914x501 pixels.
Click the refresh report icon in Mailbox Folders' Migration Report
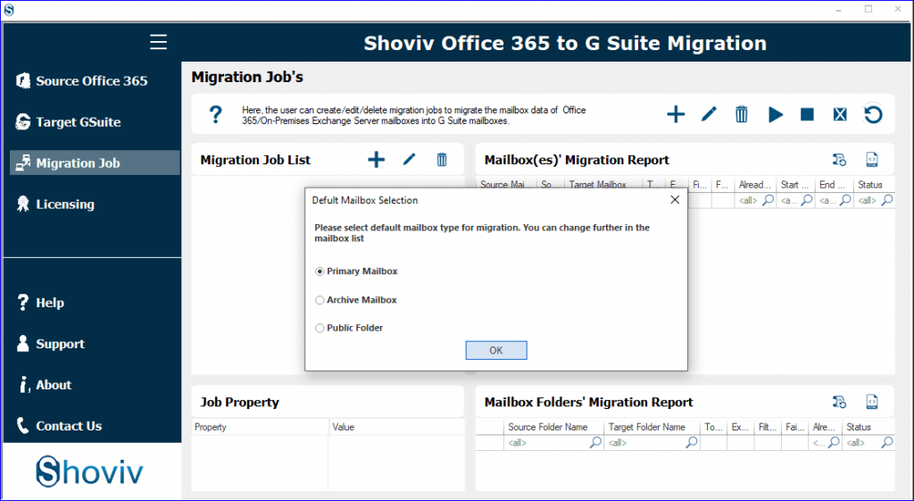pyautogui.click(x=839, y=402)
